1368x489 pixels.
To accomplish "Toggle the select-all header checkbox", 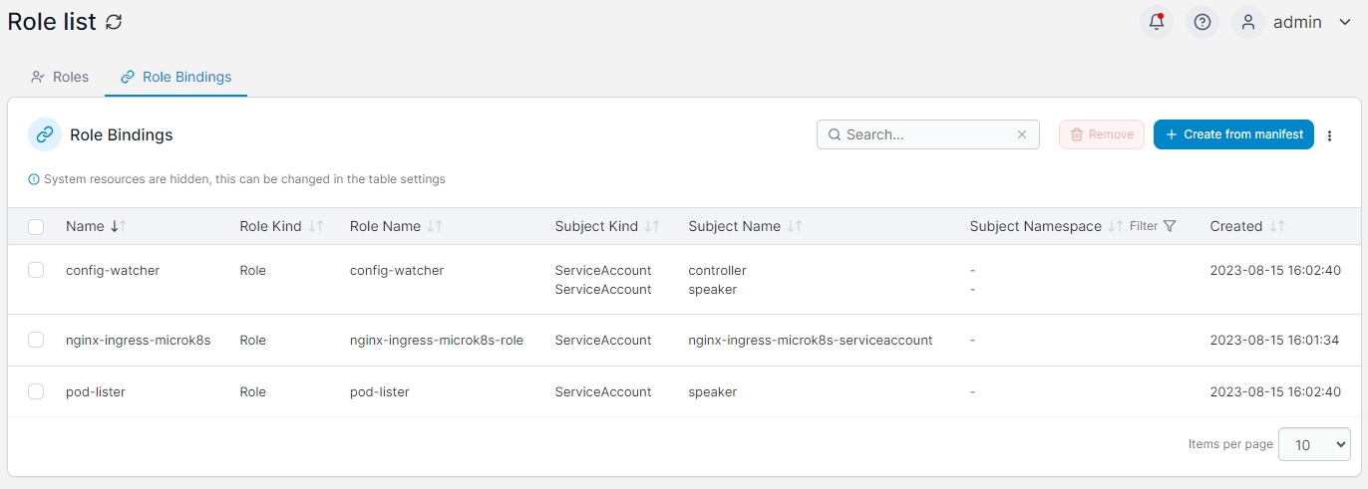I will coord(36,226).
